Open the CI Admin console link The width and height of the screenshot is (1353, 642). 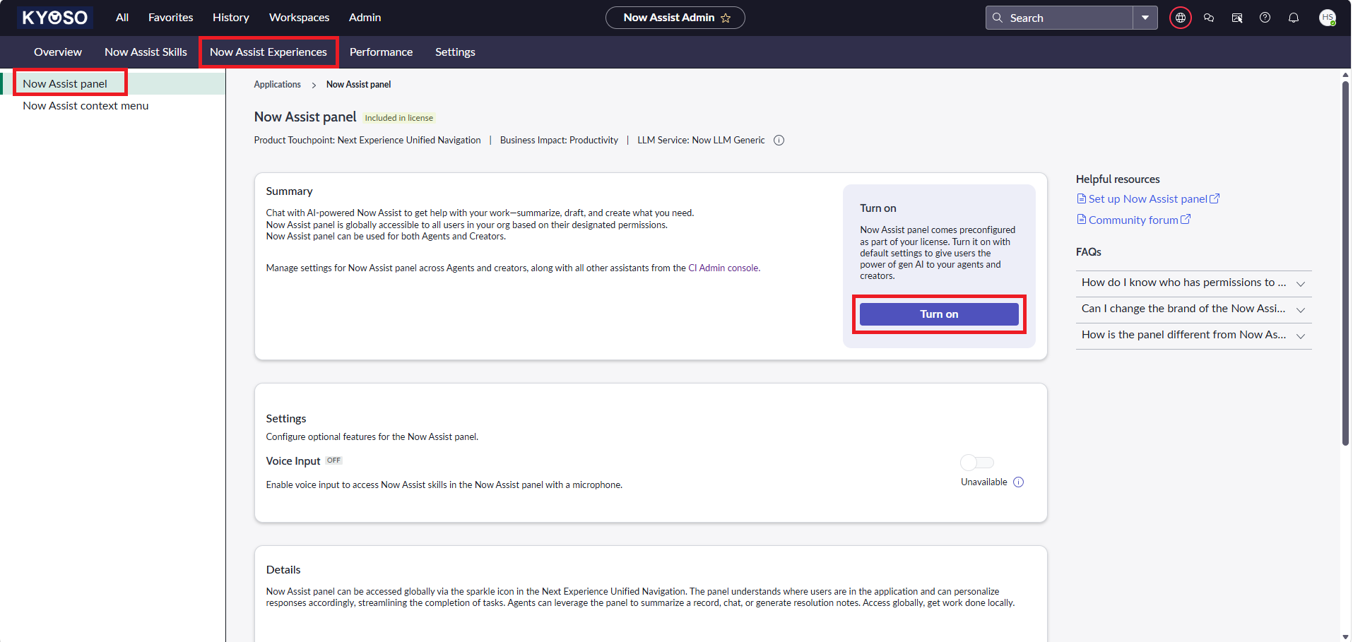pos(723,268)
